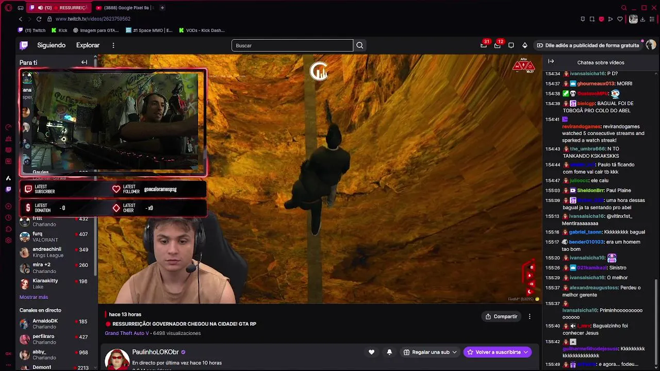The image size is (660, 371).
Task: Open the more options dots beside Explorar
Action: pos(113,45)
